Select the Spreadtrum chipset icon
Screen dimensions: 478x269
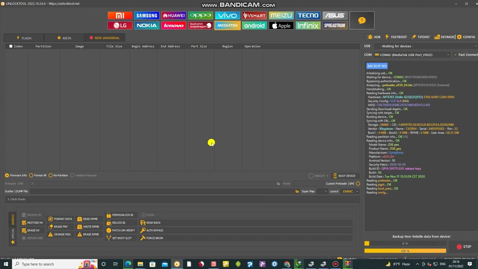(x=335, y=25)
